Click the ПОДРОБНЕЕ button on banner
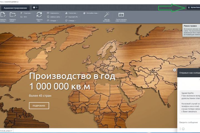This screenshot has width=200, height=133. 39,106
